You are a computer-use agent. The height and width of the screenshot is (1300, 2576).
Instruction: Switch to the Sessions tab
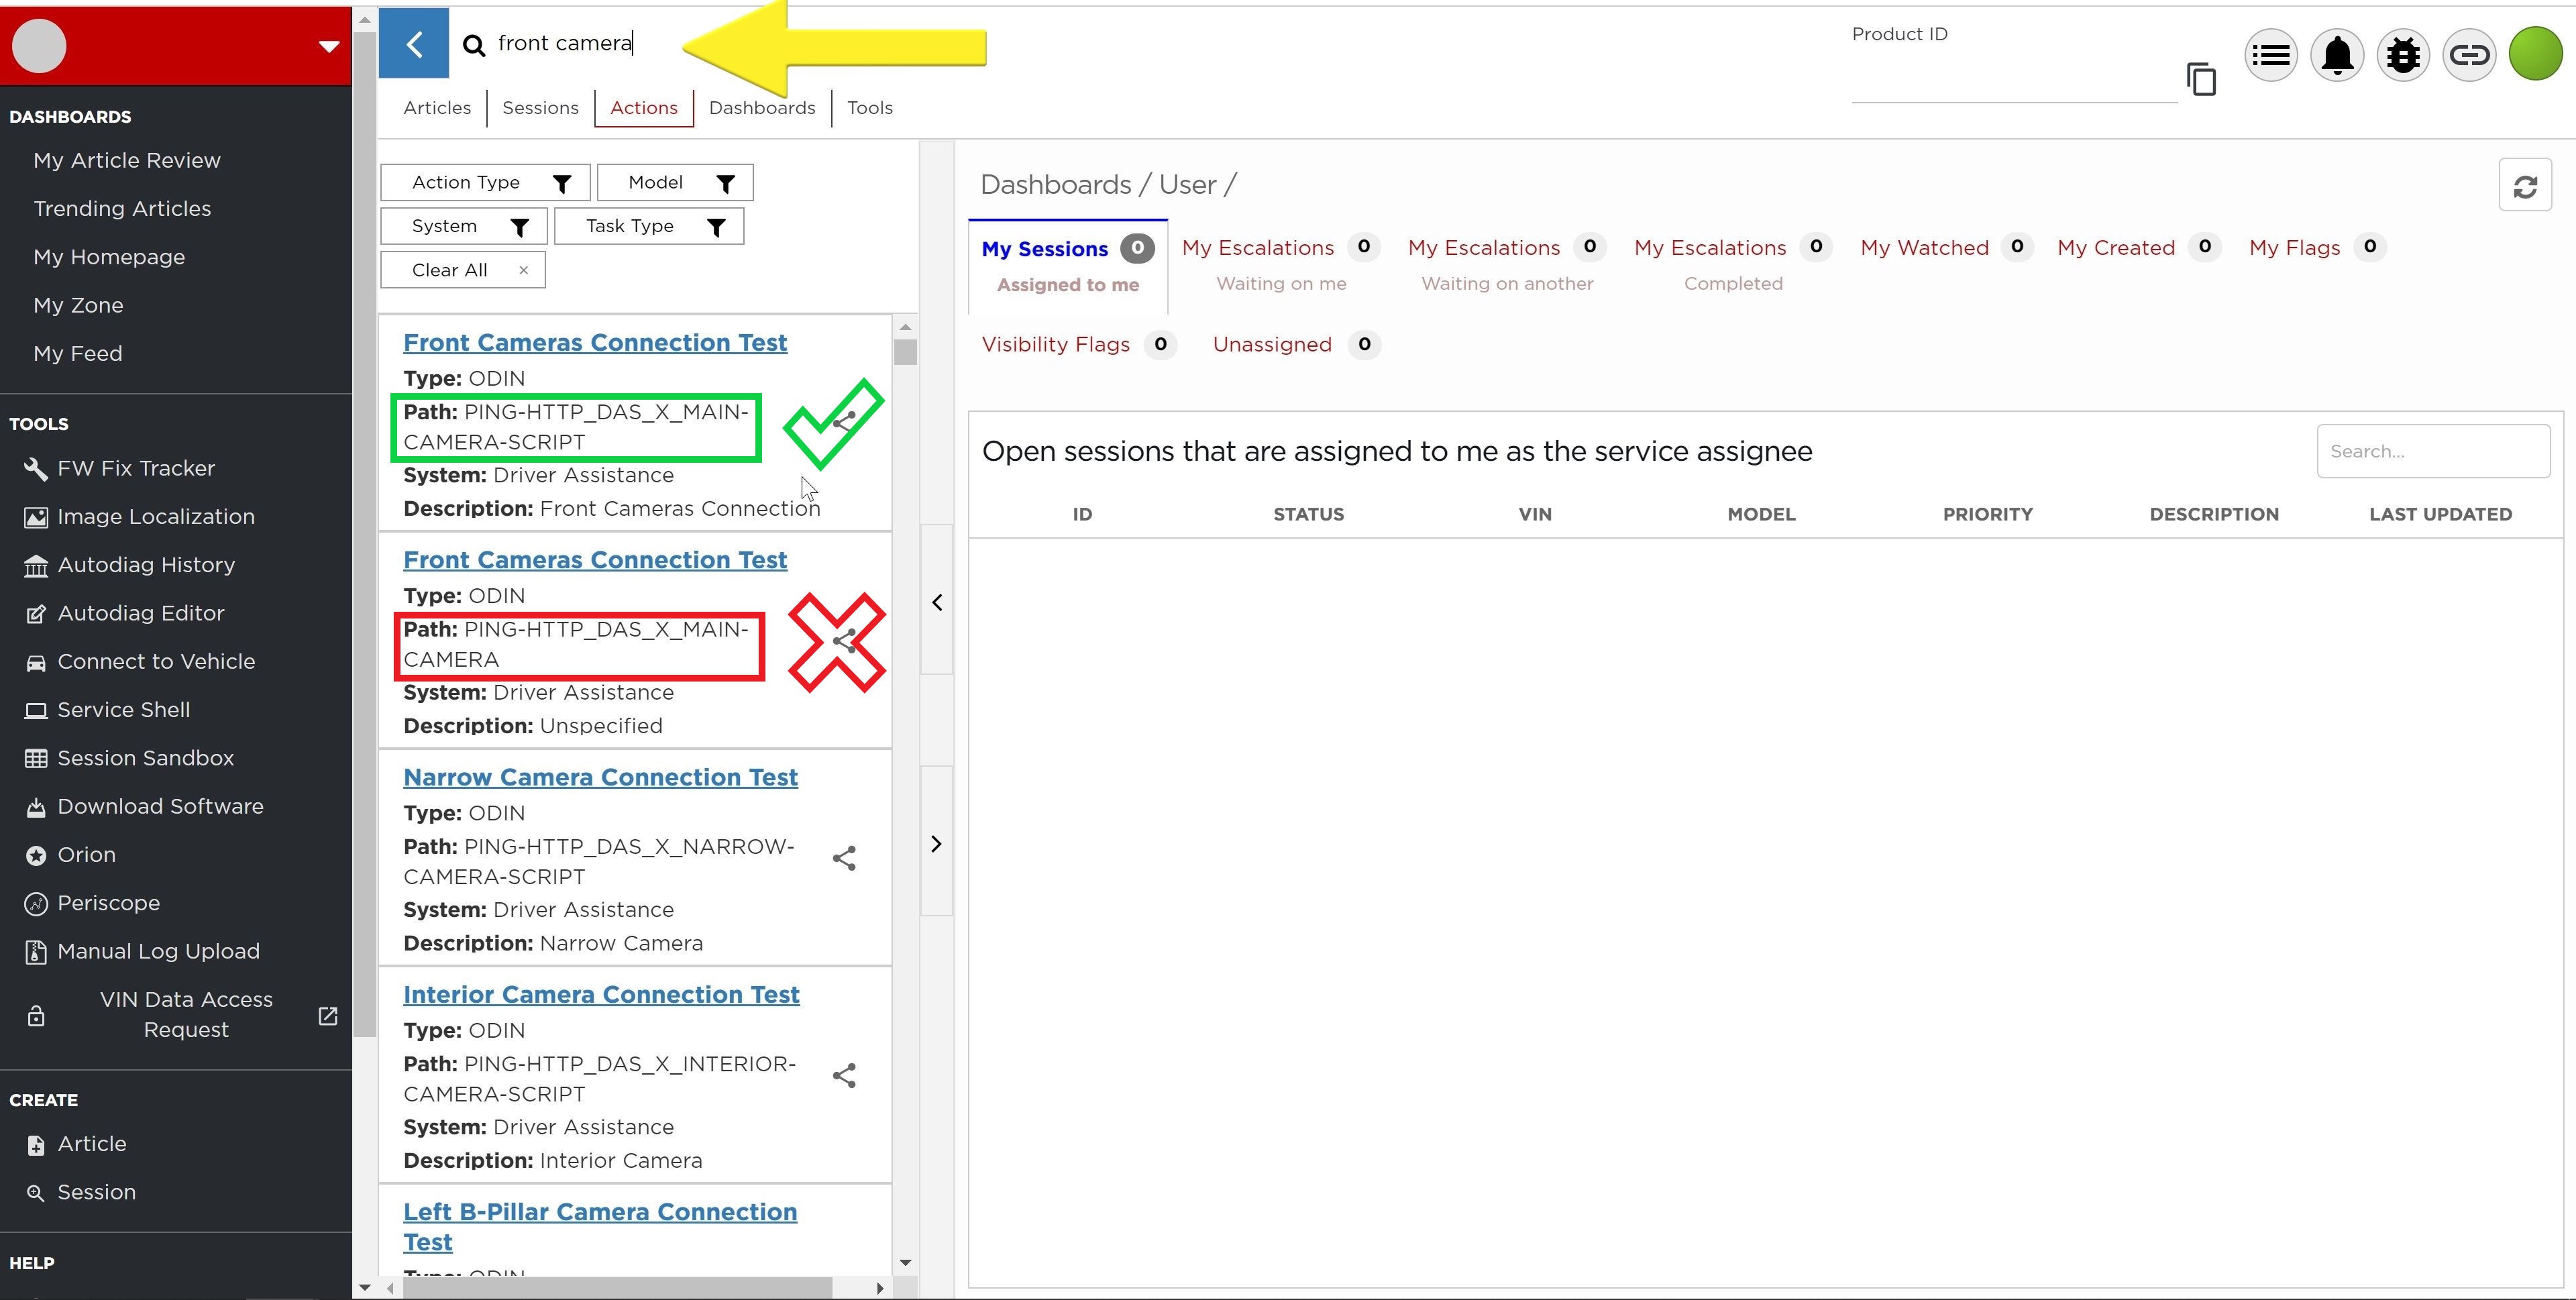pyautogui.click(x=540, y=108)
